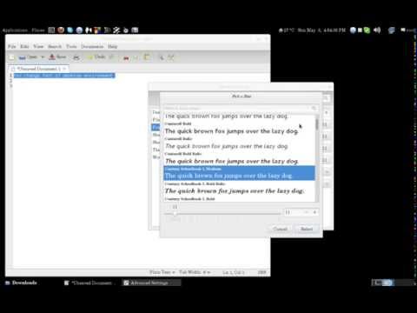
Task: Click the Undo toolbar button
Action: 96,57
